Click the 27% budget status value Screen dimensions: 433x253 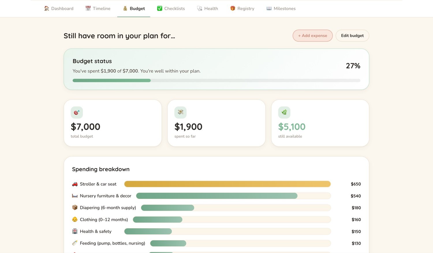[353, 66]
